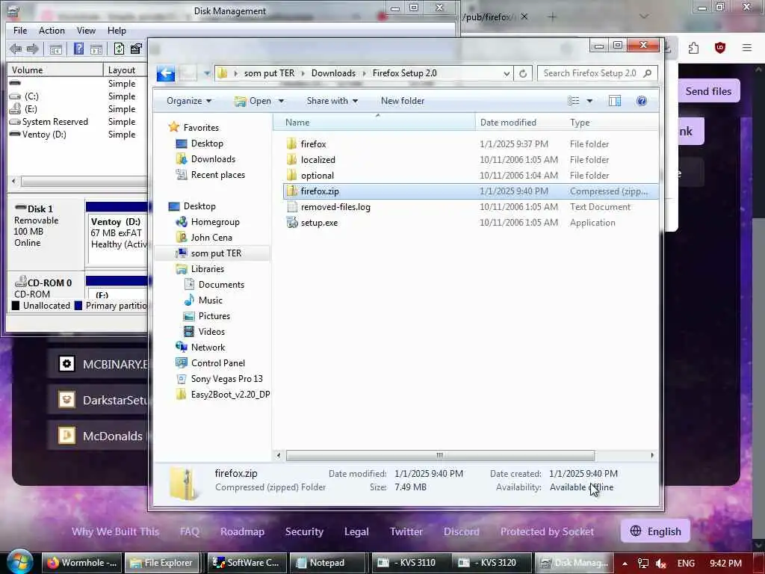765x574 pixels.
Task: Click the Send files button in the browser
Action: point(708,91)
